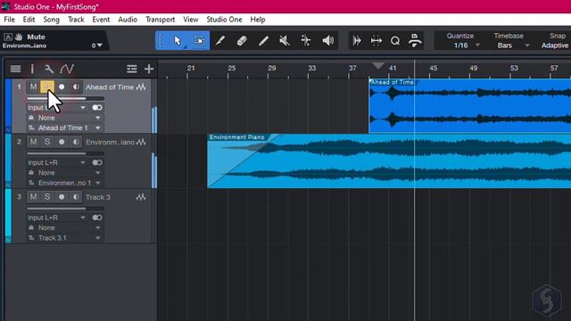Click the hand icon beside Mute label
This screenshot has width=571, height=321.
coord(19,37)
